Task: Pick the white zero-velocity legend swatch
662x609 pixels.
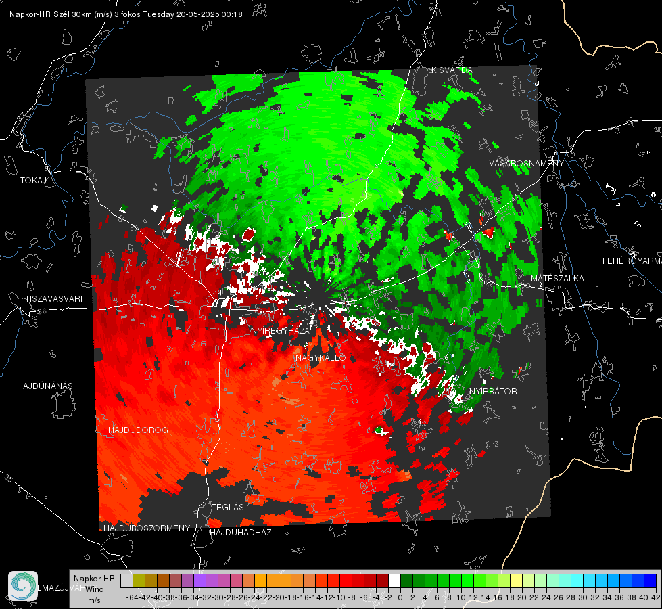Action: [x=394, y=581]
